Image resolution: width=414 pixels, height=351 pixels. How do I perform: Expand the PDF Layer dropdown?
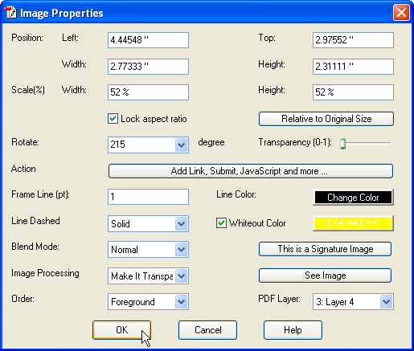(x=387, y=302)
